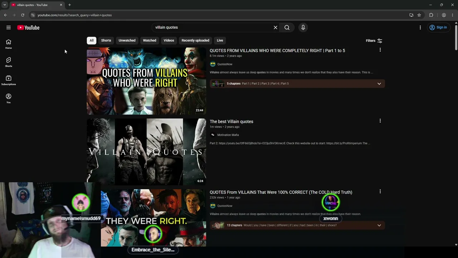Expand the 5 chapters list

pyautogui.click(x=379, y=83)
